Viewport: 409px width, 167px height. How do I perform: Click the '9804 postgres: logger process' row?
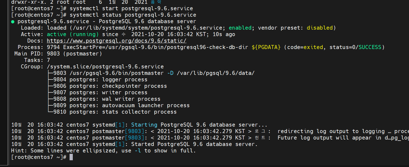point(100,80)
